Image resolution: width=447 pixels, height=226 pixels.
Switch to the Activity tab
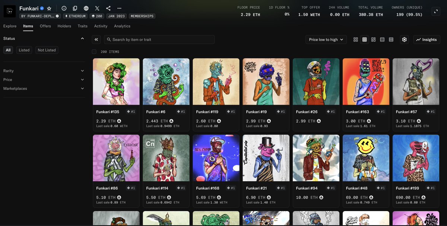[101, 26]
